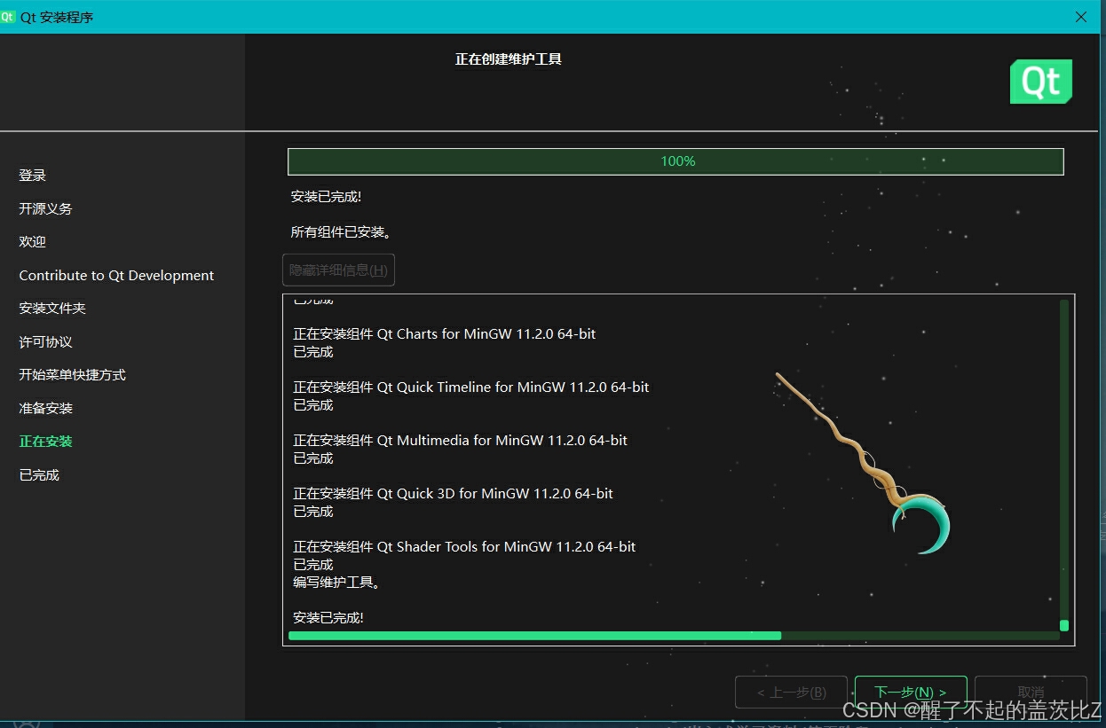Click the Qt Quick Timeline for MinGW line
This screenshot has height=728, width=1106.
(471, 387)
